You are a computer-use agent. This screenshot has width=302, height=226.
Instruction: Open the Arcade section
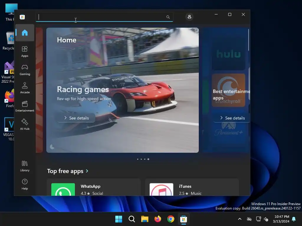25,88
